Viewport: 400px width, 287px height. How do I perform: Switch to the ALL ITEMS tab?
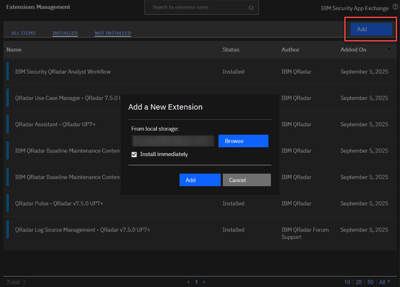(x=23, y=33)
